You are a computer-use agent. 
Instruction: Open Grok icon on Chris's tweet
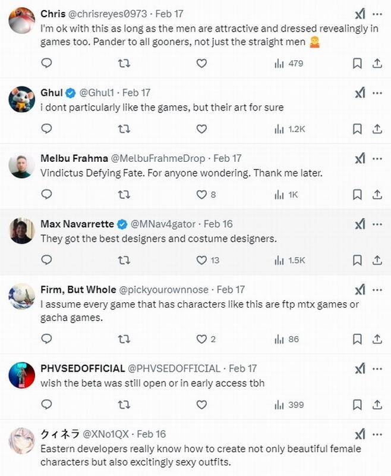point(360,14)
